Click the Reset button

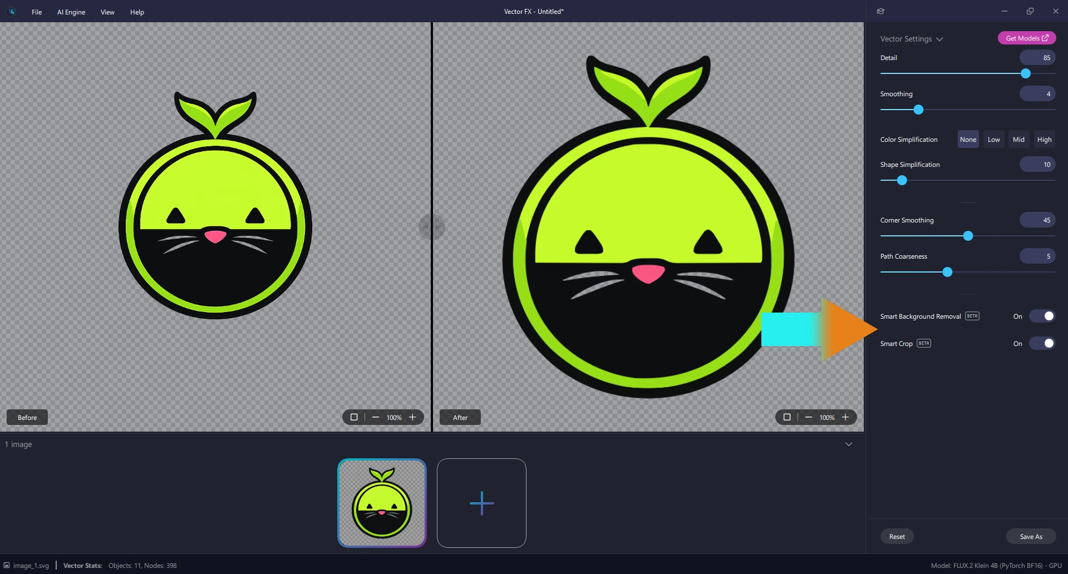(897, 536)
